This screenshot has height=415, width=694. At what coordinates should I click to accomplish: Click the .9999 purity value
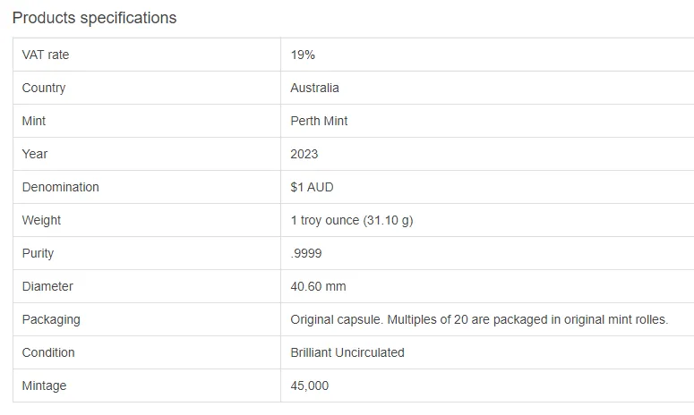click(306, 254)
